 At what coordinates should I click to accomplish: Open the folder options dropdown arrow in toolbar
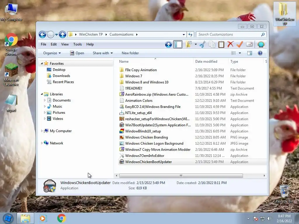[196, 44]
